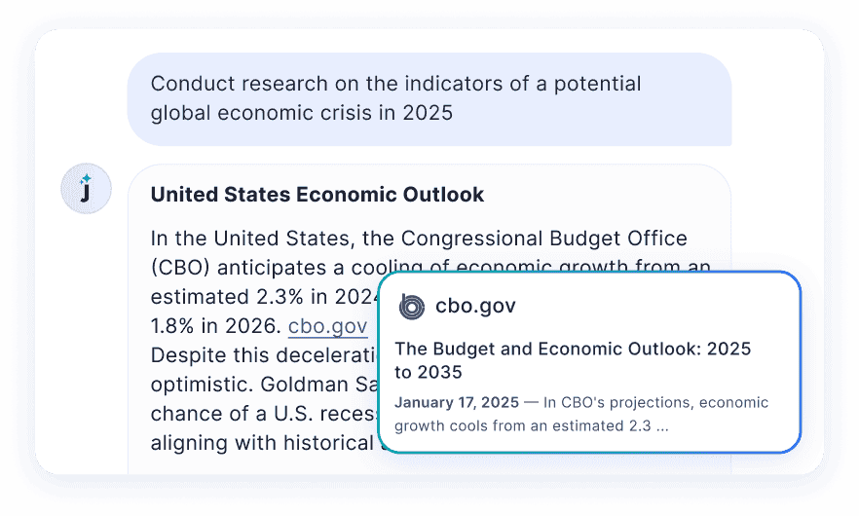This screenshot has height=516, width=859.
Task: Click the "chance of a U.S." text line
Action: (264, 414)
